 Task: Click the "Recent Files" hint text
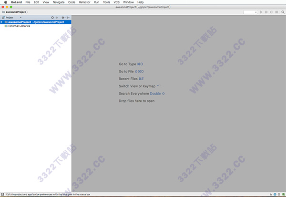click(x=128, y=79)
